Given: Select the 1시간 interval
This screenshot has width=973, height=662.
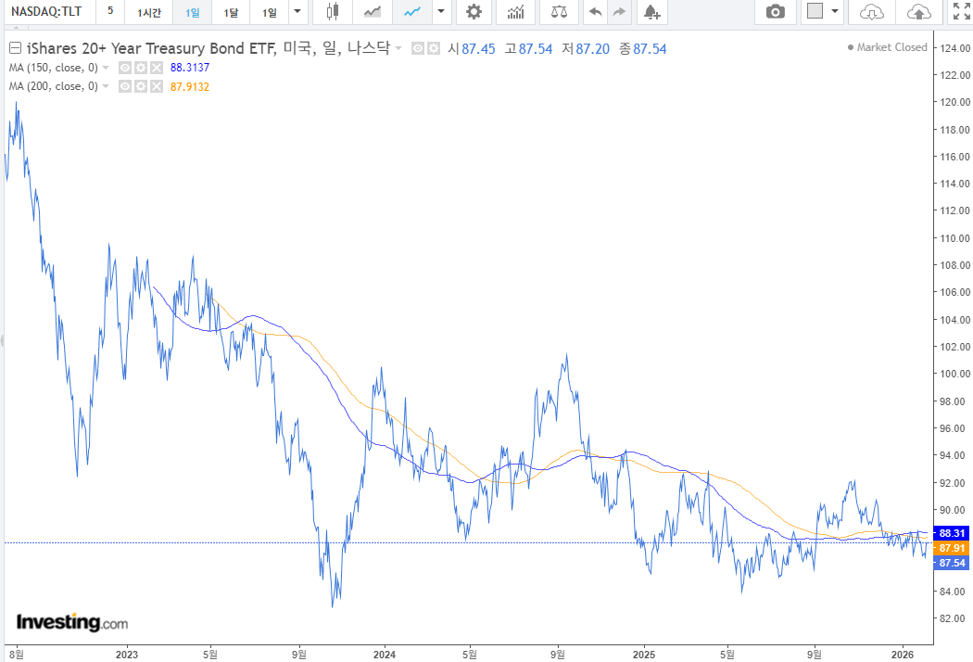Looking at the screenshot, I should (x=149, y=12).
